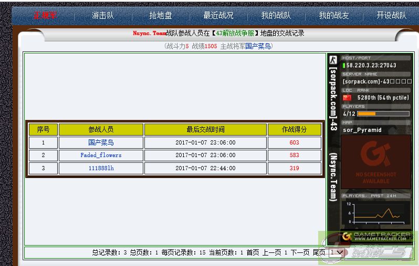Click the green server online status indicator
Viewport: 419px width, 266px height.
[344, 65]
